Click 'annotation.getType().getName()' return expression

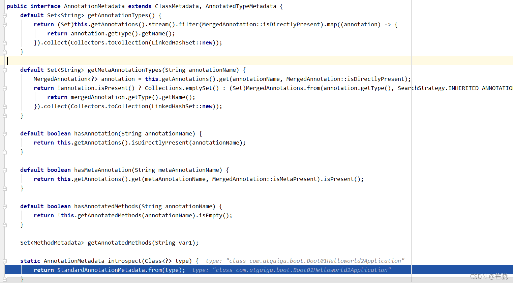coord(121,33)
